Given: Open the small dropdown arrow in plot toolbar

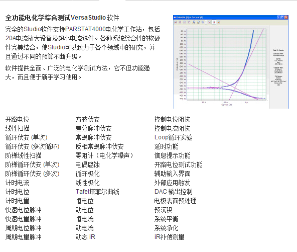Looking at the screenshot, I should (206, 22).
